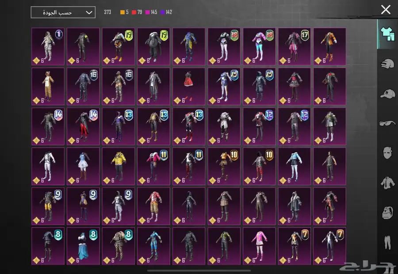398x274 pixels.
Task: Select the white camo outfit with badge 1
Action: tap(48, 46)
